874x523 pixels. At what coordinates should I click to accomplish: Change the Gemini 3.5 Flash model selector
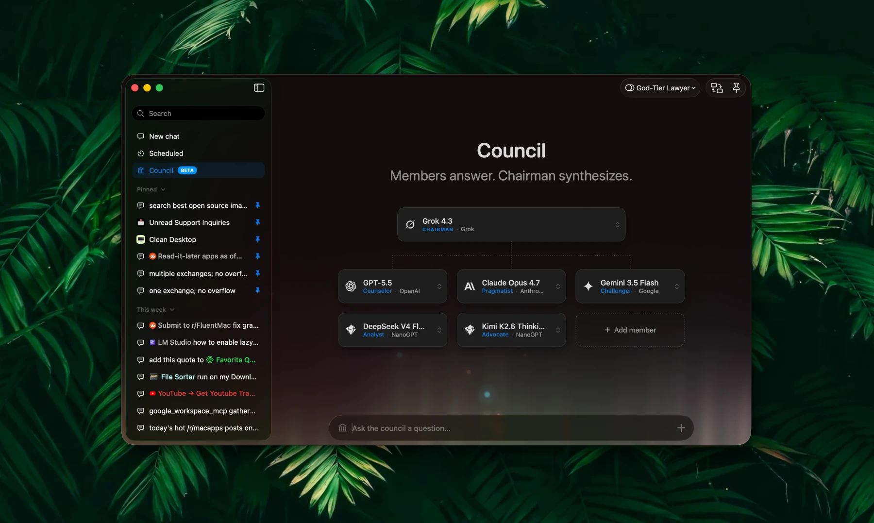click(x=630, y=287)
